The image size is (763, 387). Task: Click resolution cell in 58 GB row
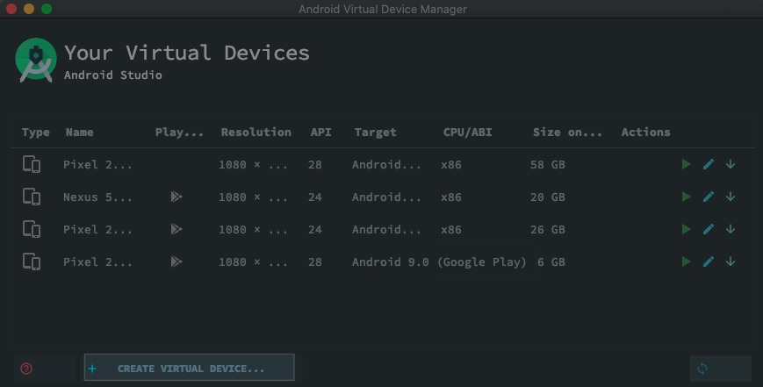[x=253, y=164]
